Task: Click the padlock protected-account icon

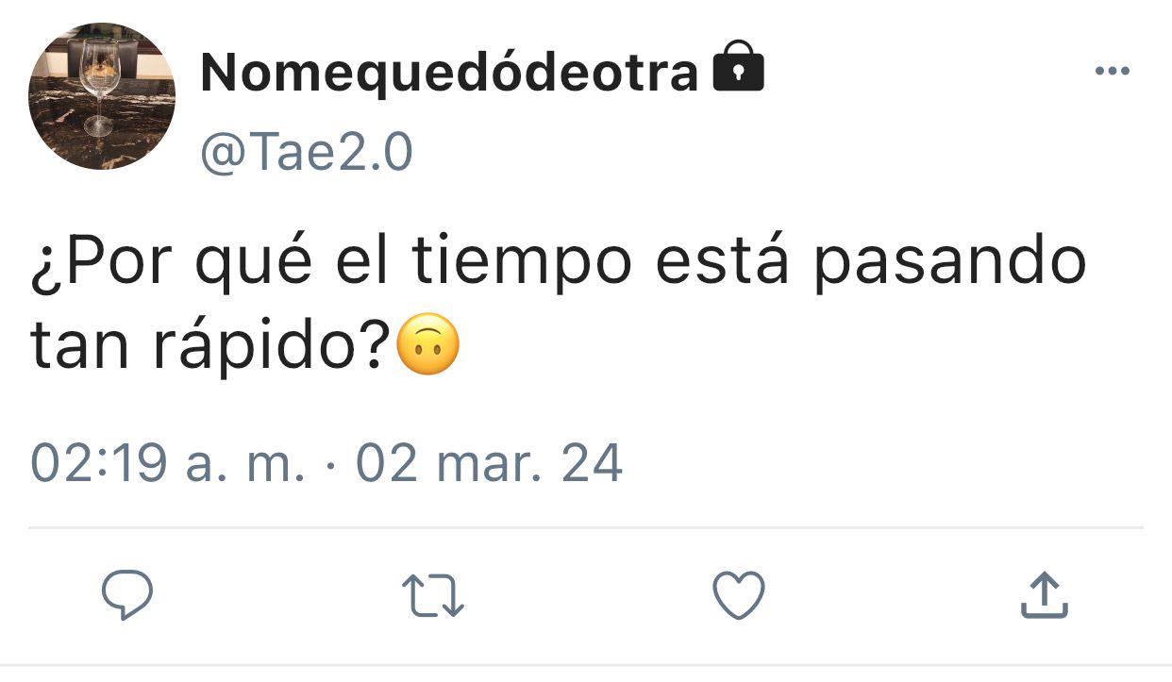Action: click(x=738, y=69)
